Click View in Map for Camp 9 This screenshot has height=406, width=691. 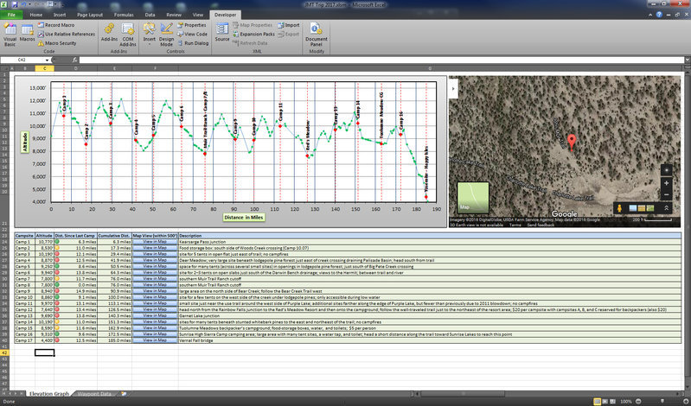pyautogui.click(x=155, y=291)
